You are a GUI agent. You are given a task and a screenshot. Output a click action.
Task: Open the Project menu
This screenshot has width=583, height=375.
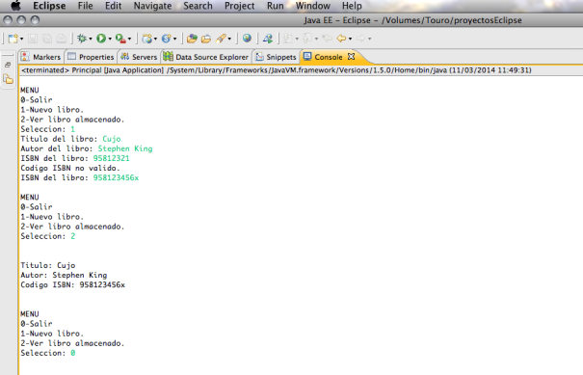coord(239,6)
